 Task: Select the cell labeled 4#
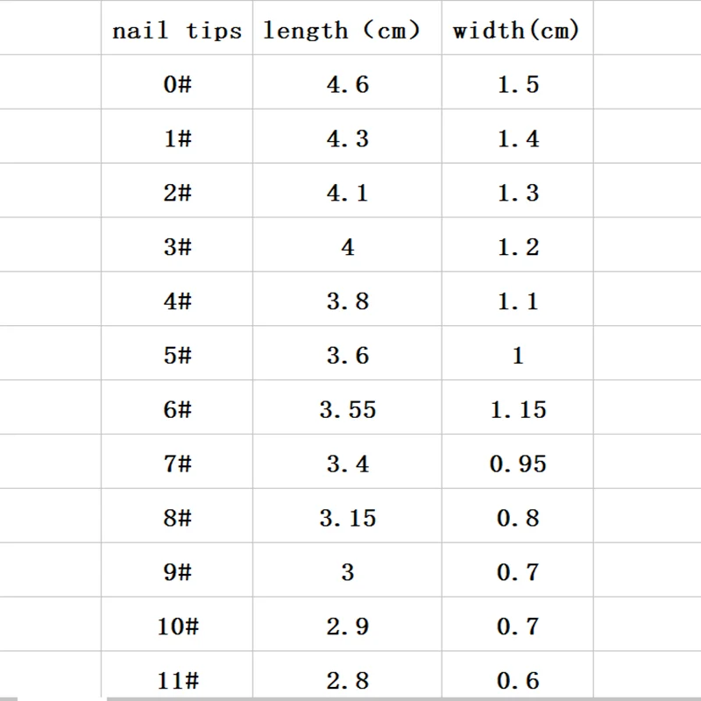177,299
